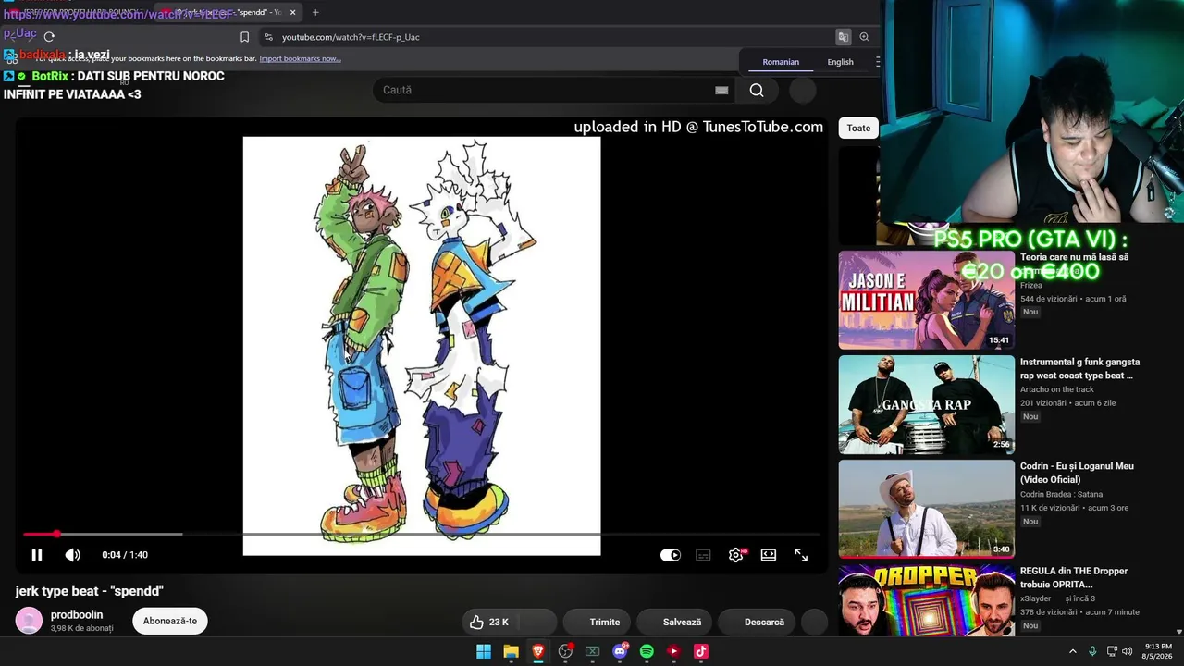Open the prodboolin channel avatar

point(29,621)
